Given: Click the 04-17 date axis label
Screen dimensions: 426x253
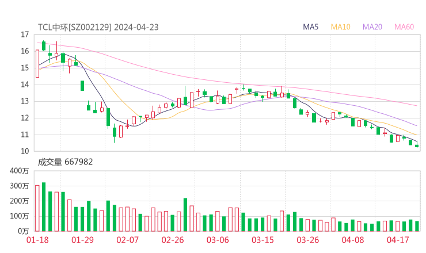Looking at the screenshot, I should click(x=398, y=240).
